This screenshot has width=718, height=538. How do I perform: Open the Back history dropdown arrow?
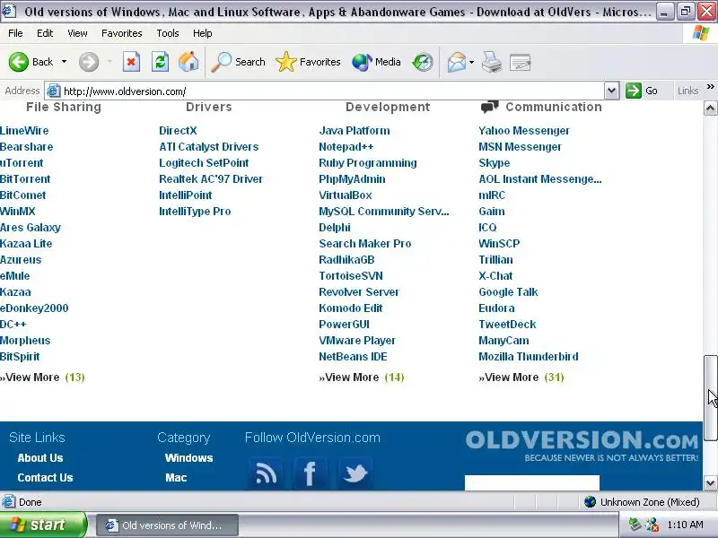(x=64, y=62)
